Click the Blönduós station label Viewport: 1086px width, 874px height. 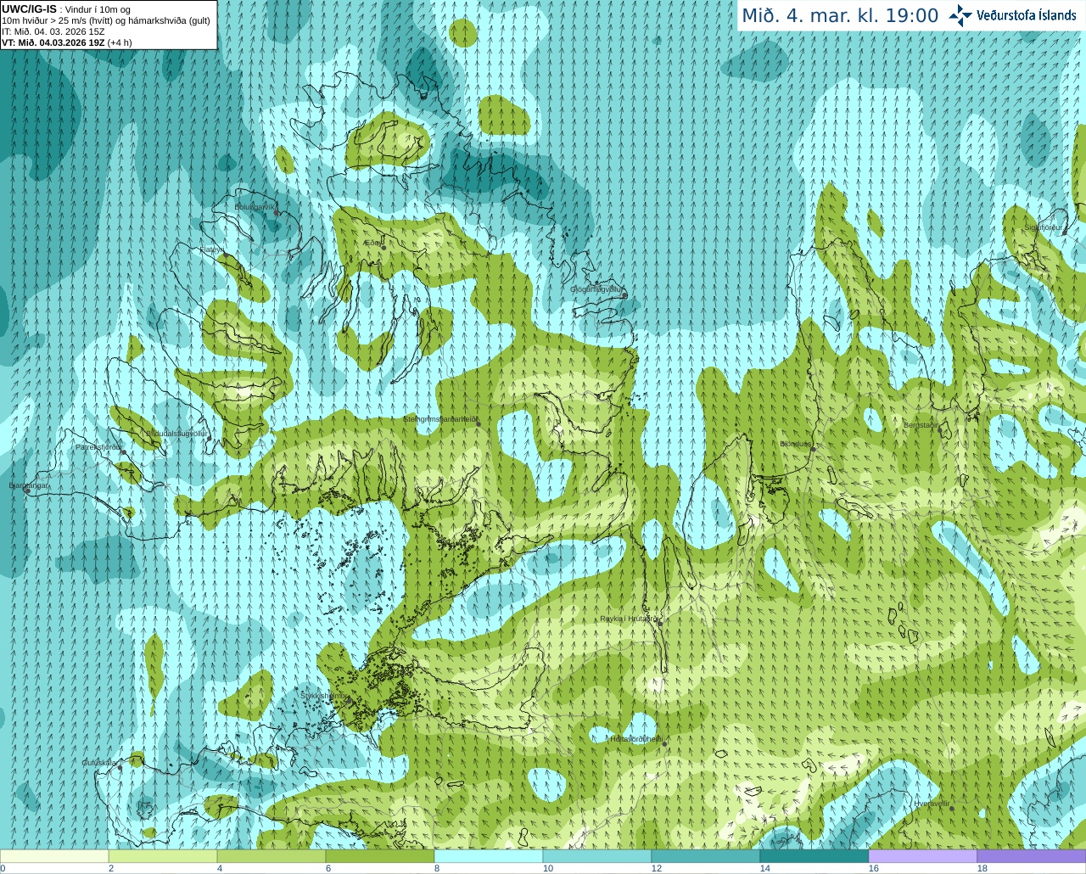[796, 444]
